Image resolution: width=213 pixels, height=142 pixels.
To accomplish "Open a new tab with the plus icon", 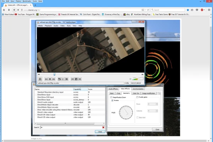I will [x=35, y=5].
